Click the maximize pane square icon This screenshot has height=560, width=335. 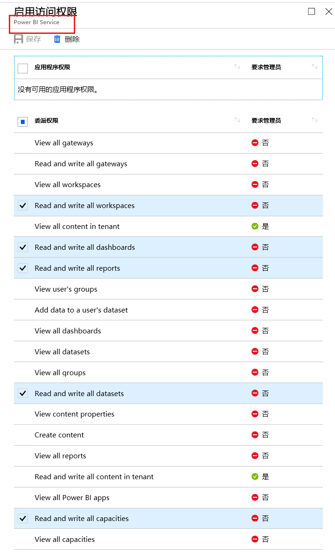click(x=311, y=12)
